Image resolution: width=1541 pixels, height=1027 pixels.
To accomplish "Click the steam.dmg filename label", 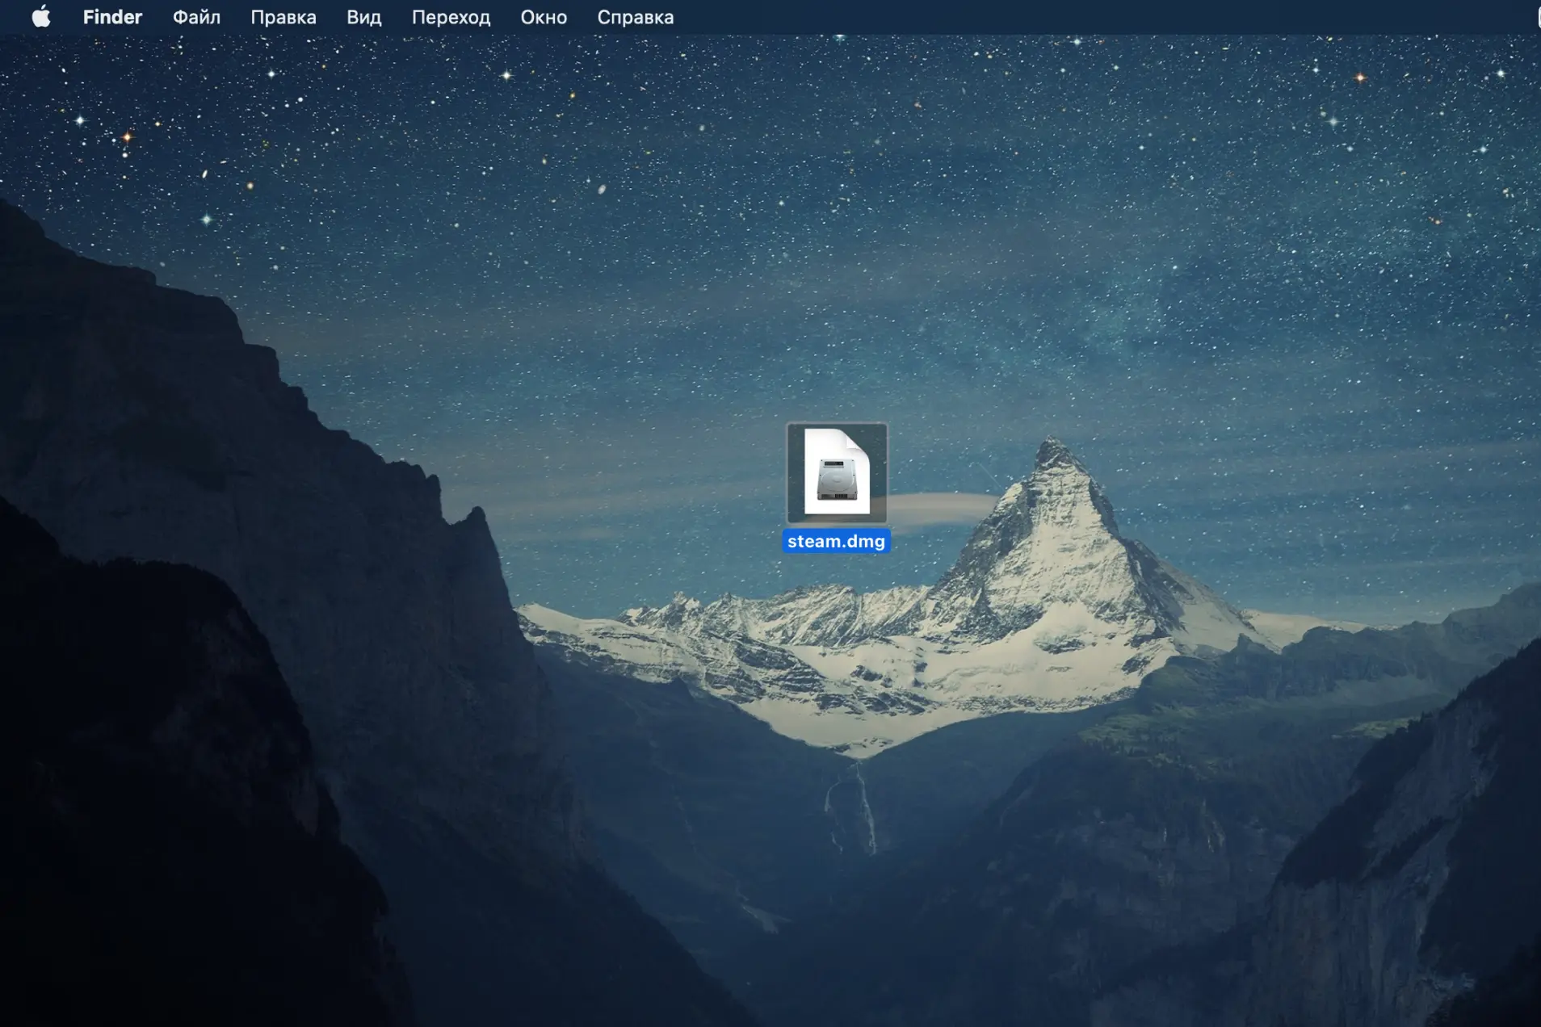I will [836, 541].
